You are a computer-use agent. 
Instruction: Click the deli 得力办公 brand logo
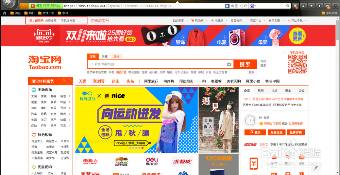(x=152, y=161)
